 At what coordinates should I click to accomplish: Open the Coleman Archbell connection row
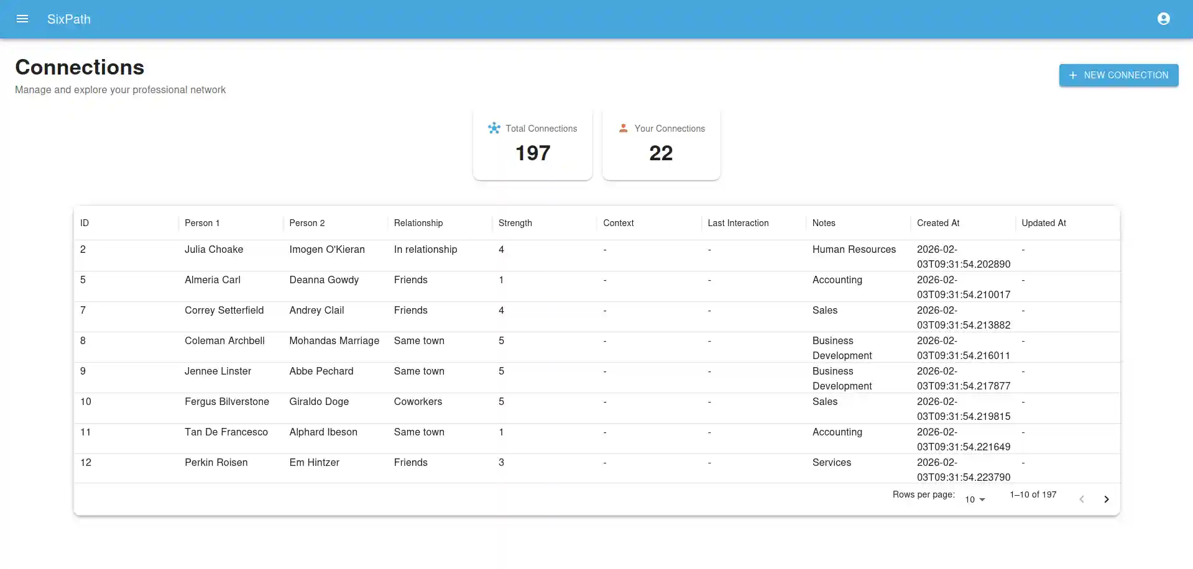[597, 347]
